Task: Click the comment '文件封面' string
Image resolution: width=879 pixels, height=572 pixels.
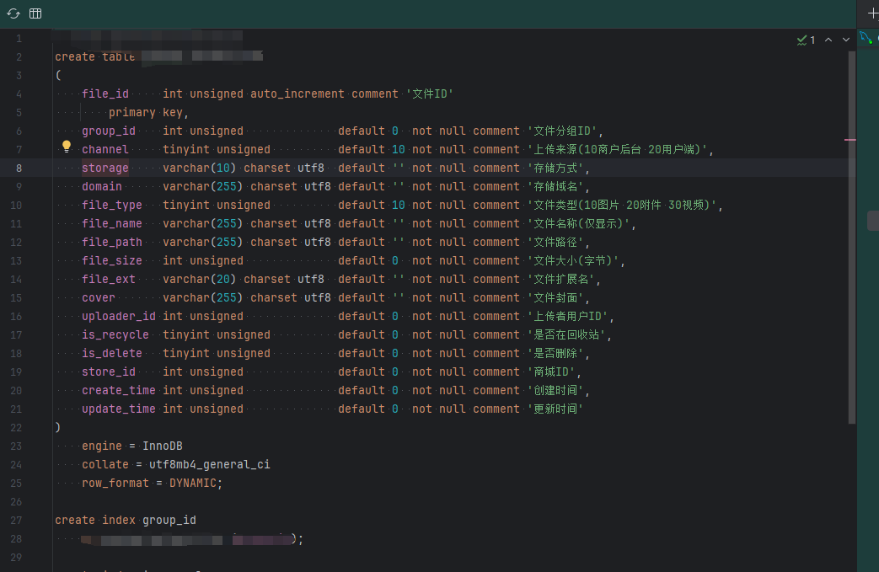Action: coord(555,297)
